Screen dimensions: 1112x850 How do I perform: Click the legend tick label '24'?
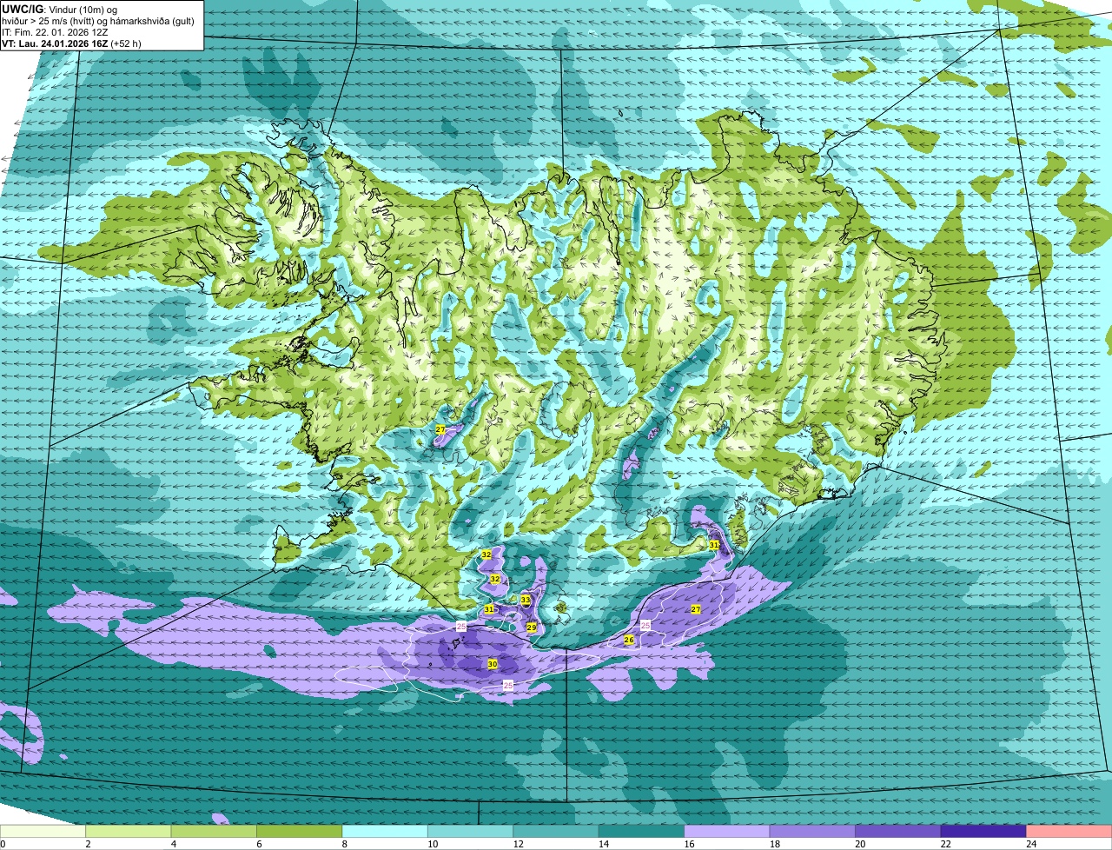click(1031, 844)
